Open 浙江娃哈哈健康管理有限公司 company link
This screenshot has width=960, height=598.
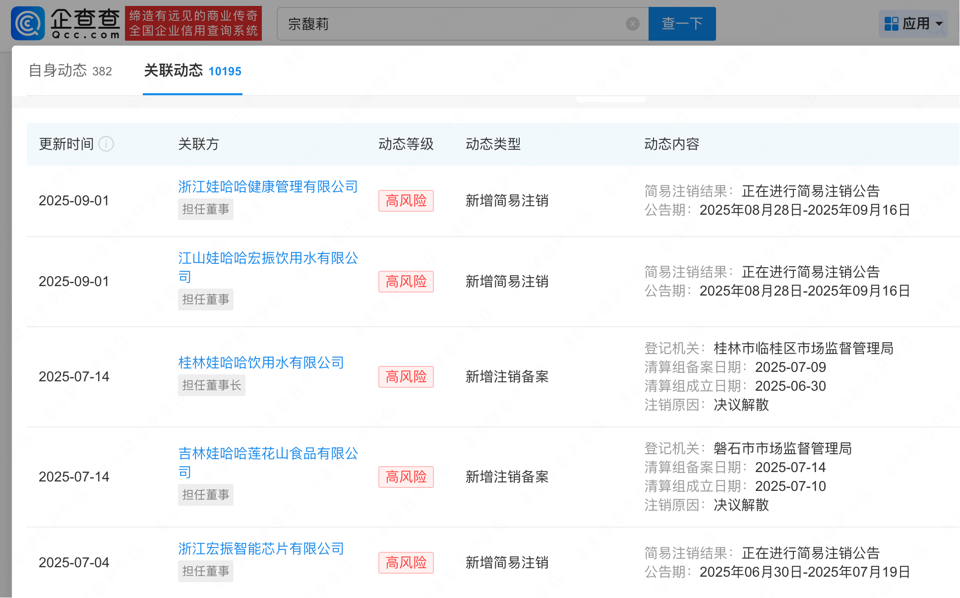[268, 187]
